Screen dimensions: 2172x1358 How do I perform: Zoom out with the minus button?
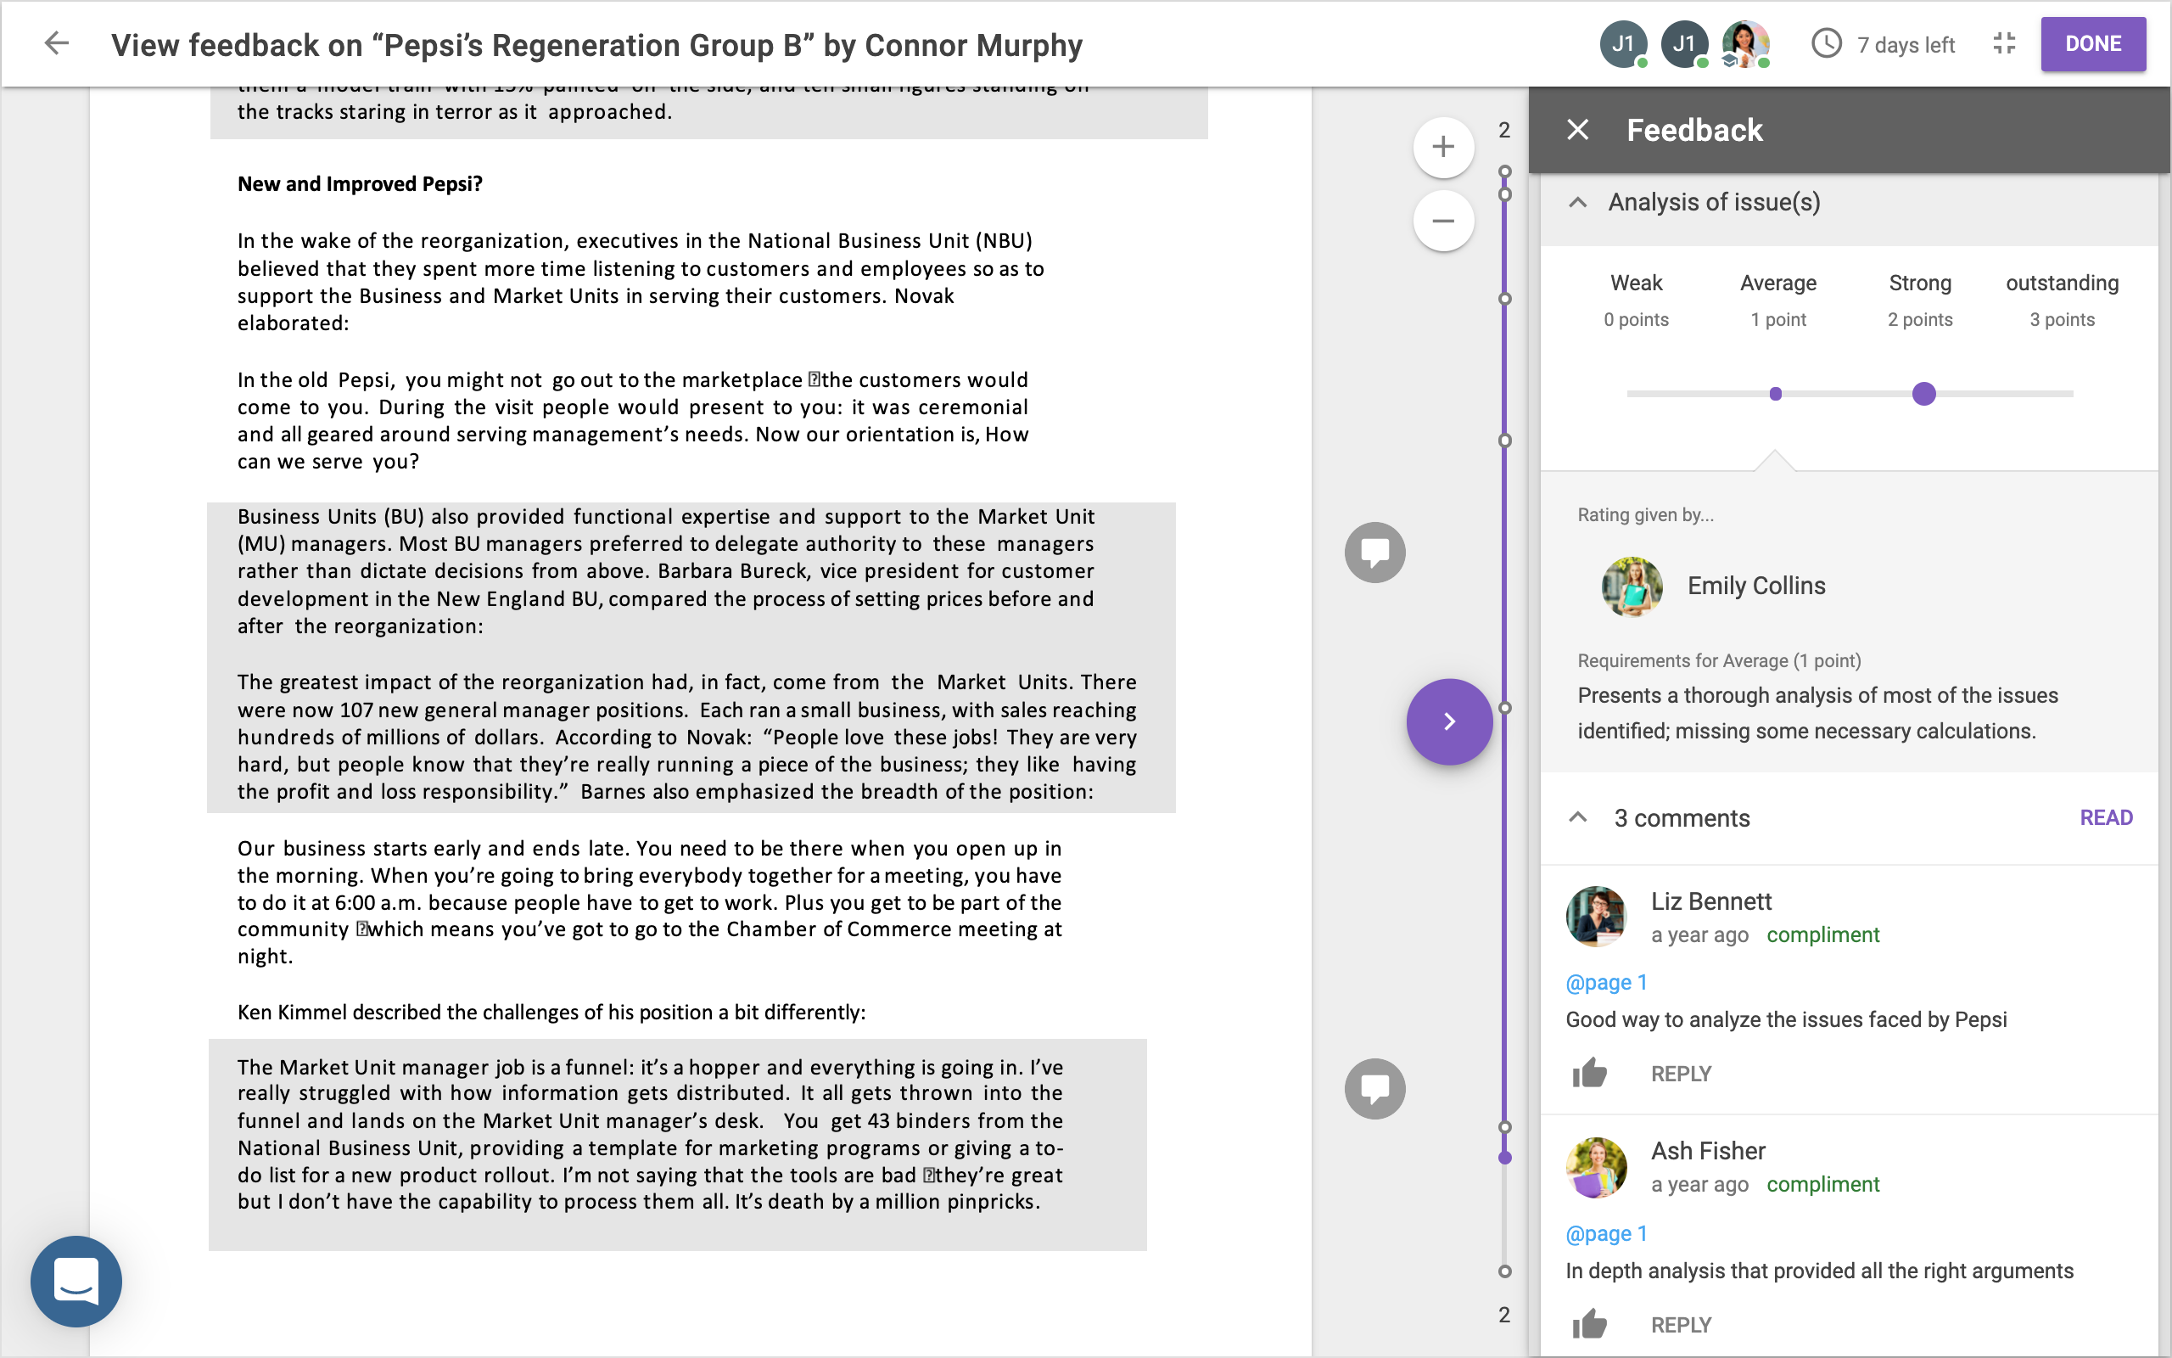(1443, 220)
